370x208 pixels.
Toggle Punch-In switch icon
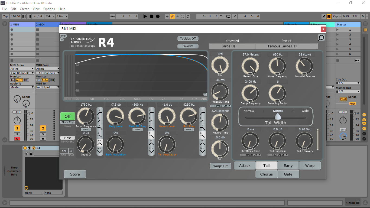pyautogui.click(x=222, y=17)
